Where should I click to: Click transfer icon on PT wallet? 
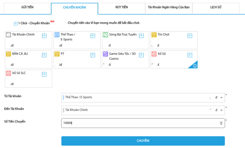coord(93,55)
